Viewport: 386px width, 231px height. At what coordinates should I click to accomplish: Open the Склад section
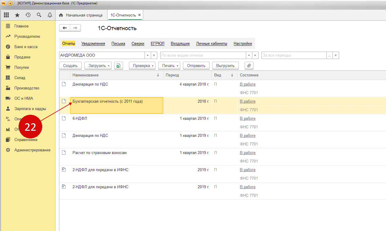coord(20,78)
